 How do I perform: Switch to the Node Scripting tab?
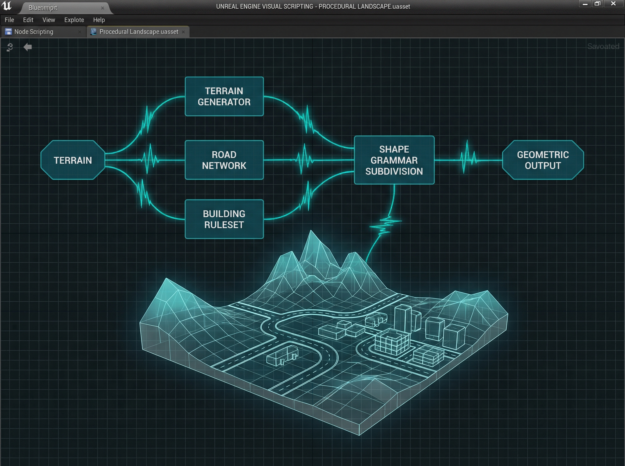pyautogui.click(x=34, y=31)
